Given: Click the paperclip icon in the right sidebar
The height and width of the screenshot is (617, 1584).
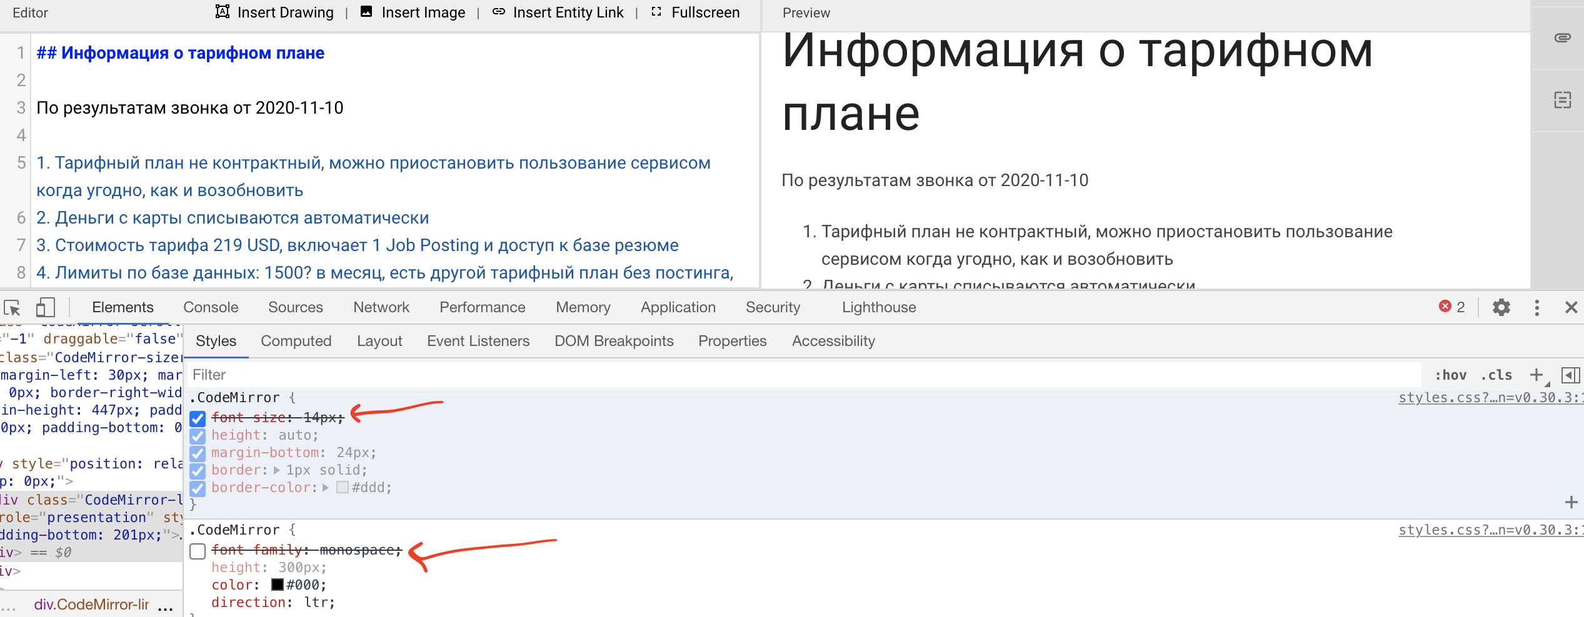Looking at the screenshot, I should (1563, 37).
